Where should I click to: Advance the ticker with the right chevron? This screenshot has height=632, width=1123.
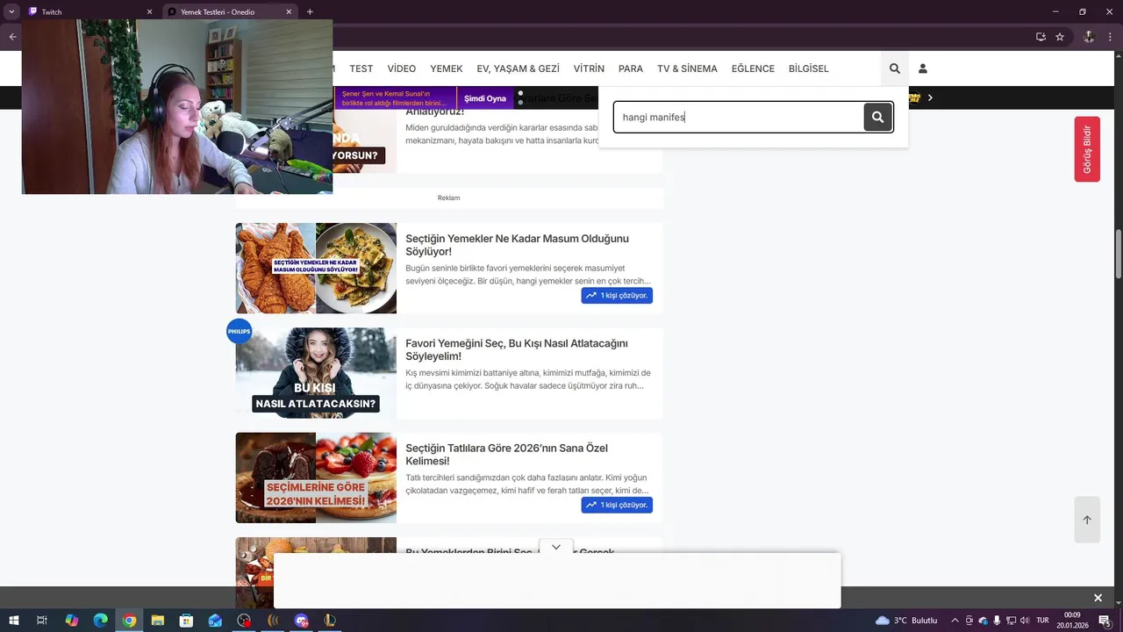coord(930,97)
